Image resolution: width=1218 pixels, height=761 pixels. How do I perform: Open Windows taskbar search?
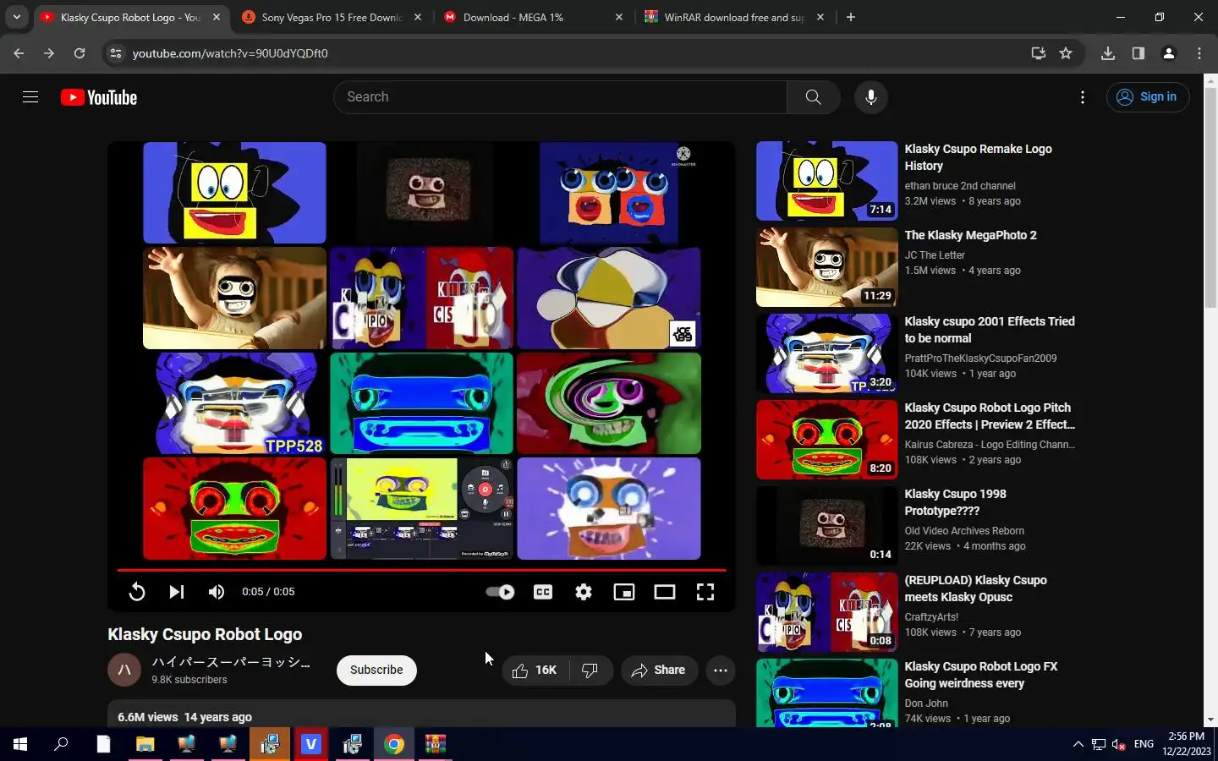(x=61, y=744)
